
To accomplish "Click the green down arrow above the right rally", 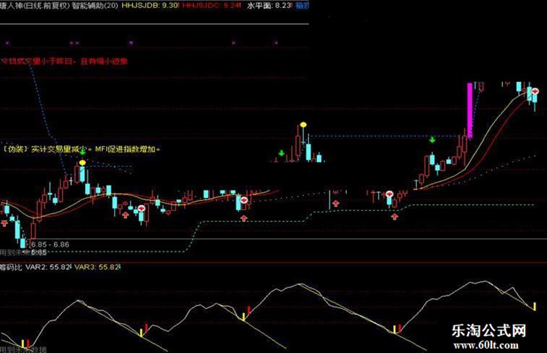I will [432, 140].
